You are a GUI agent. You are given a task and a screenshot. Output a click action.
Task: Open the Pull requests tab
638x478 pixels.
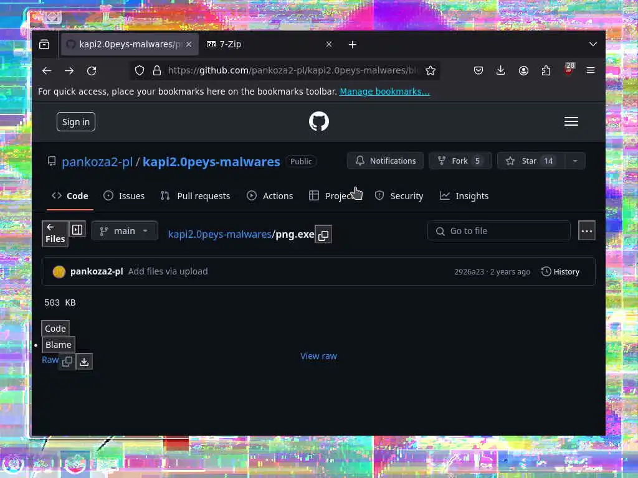coord(195,196)
